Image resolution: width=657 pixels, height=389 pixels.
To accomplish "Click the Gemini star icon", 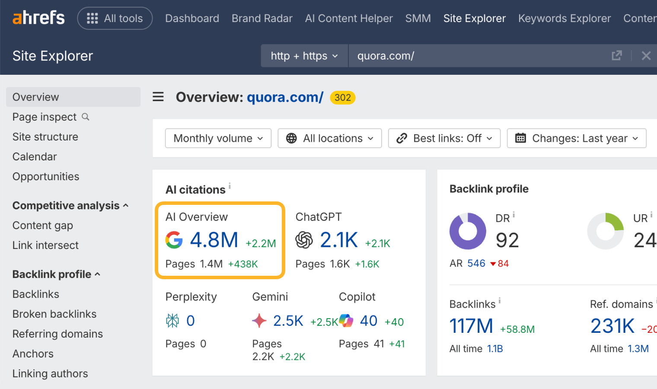I will click(259, 321).
